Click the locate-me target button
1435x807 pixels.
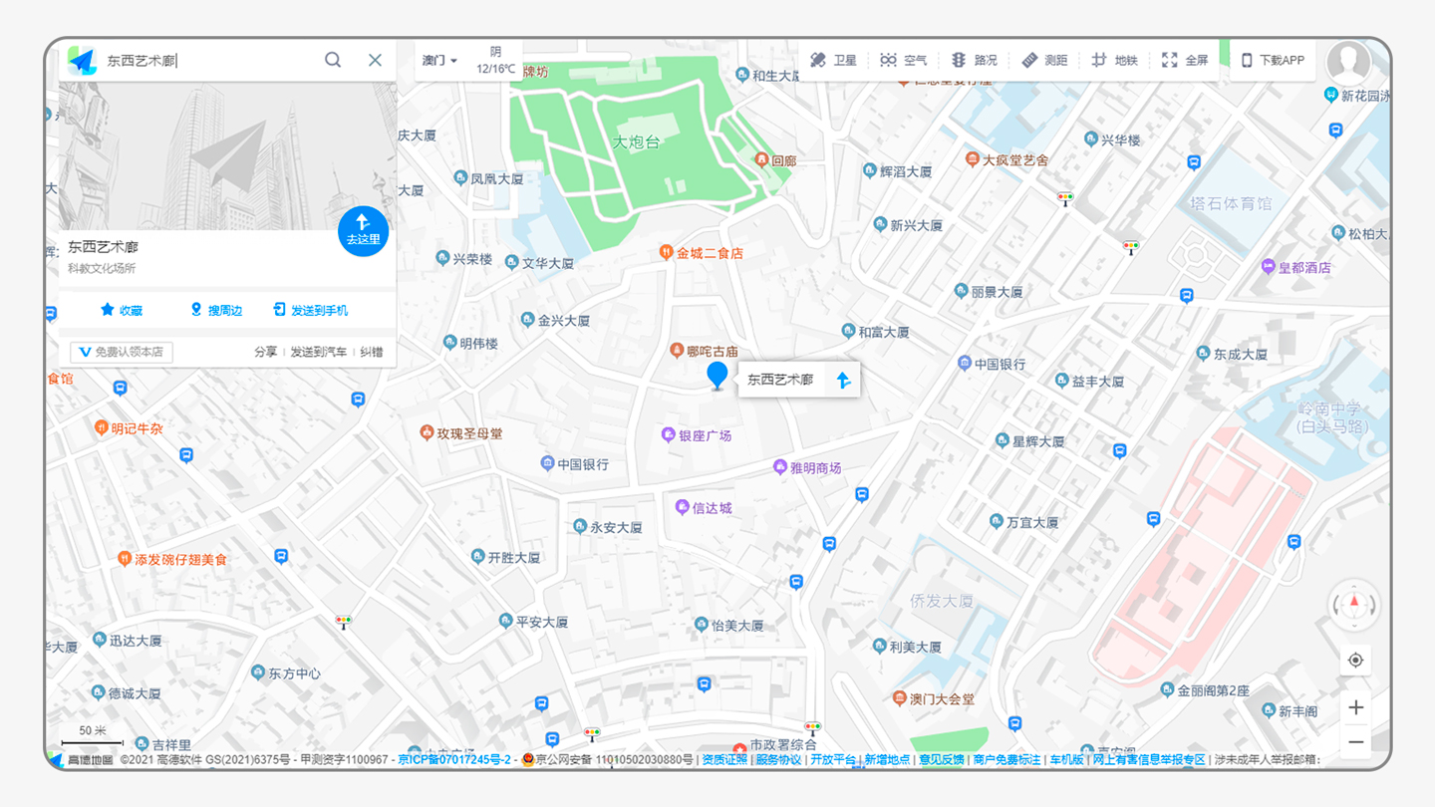pos(1355,660)
